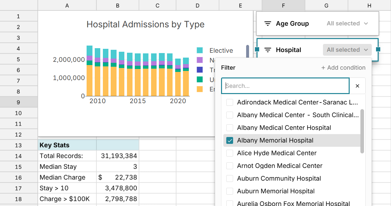
Task: Clear the search box using the X icon
Action: coord(357,86)
